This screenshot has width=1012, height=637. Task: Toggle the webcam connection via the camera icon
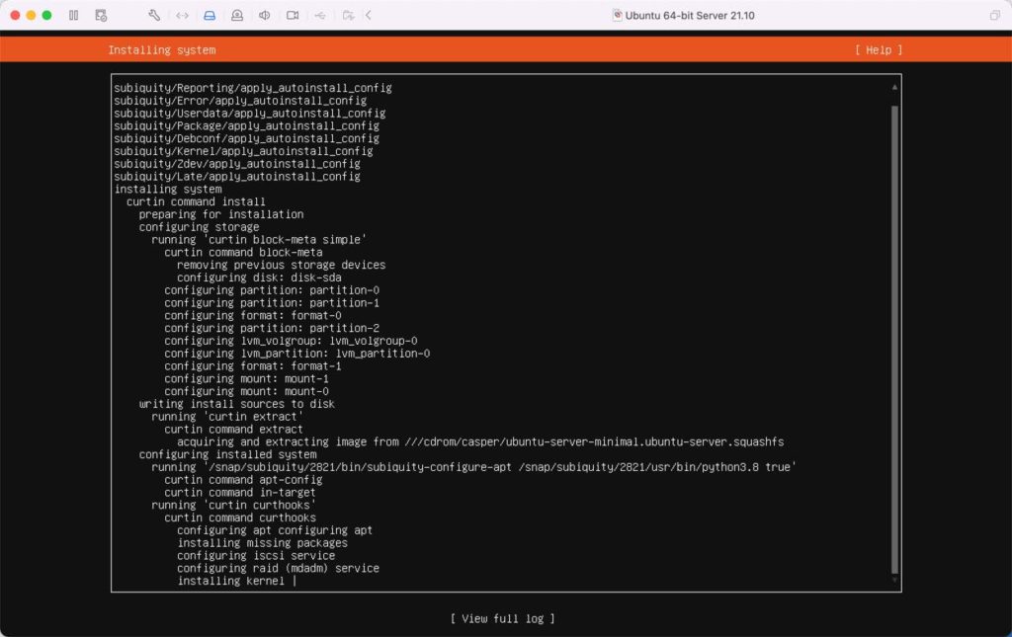pos(236,15)
